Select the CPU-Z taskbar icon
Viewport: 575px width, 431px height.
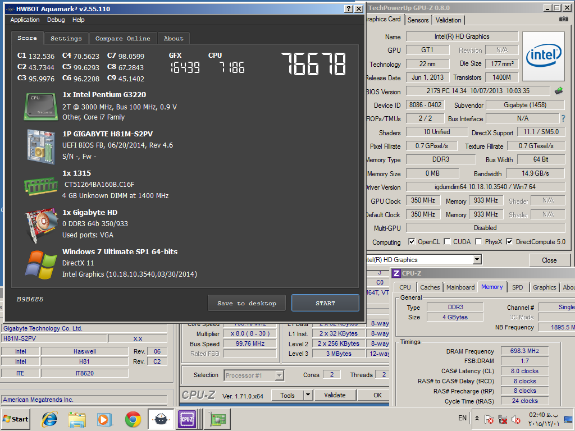187,419
